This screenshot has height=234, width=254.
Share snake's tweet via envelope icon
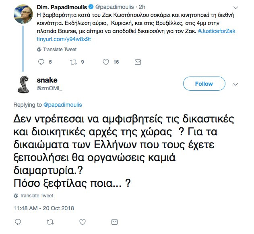115,222
